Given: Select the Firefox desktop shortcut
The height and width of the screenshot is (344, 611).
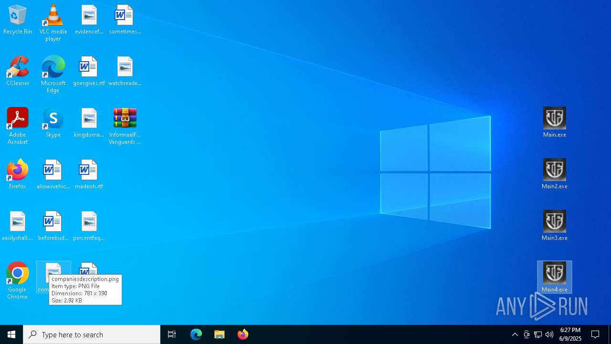Looking at the screenshot, I should tap(18, 175).
